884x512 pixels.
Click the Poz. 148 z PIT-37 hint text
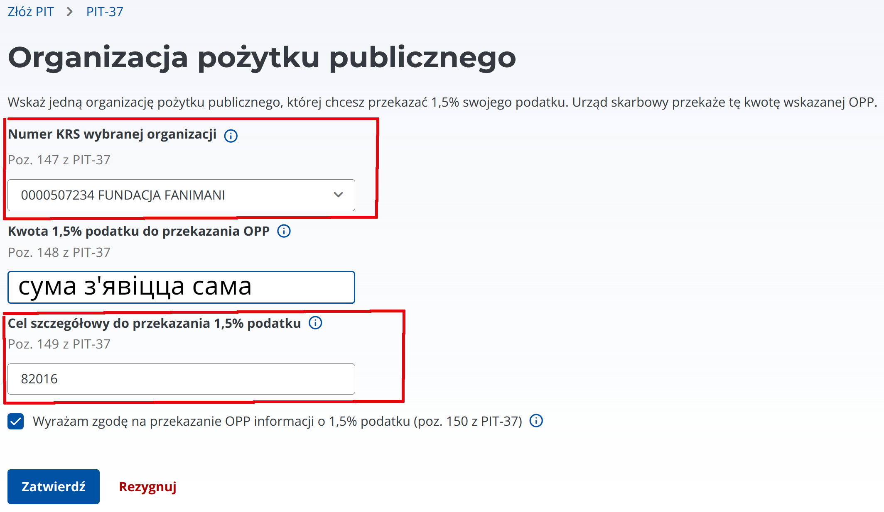59,252
